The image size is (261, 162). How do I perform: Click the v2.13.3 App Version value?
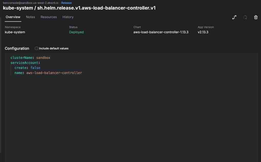point(203,32)
